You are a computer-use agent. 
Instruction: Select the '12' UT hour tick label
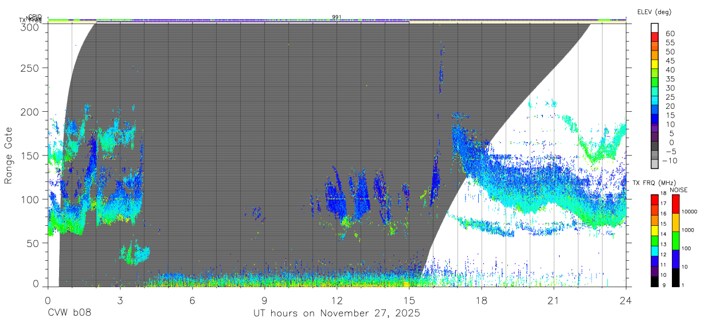tap(337, 300)
